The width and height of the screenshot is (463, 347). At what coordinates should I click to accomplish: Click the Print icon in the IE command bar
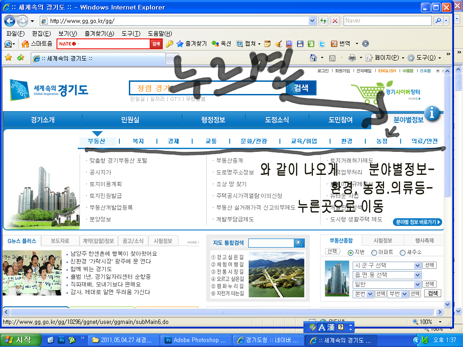[x=352, y=58]
